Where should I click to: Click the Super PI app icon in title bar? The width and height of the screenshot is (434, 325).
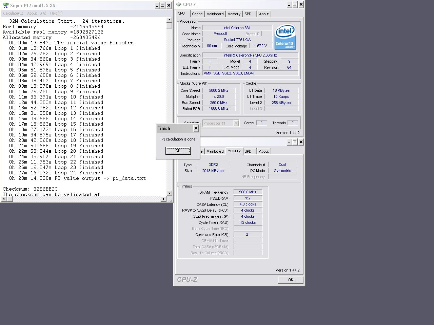click(x=6, y=5)
